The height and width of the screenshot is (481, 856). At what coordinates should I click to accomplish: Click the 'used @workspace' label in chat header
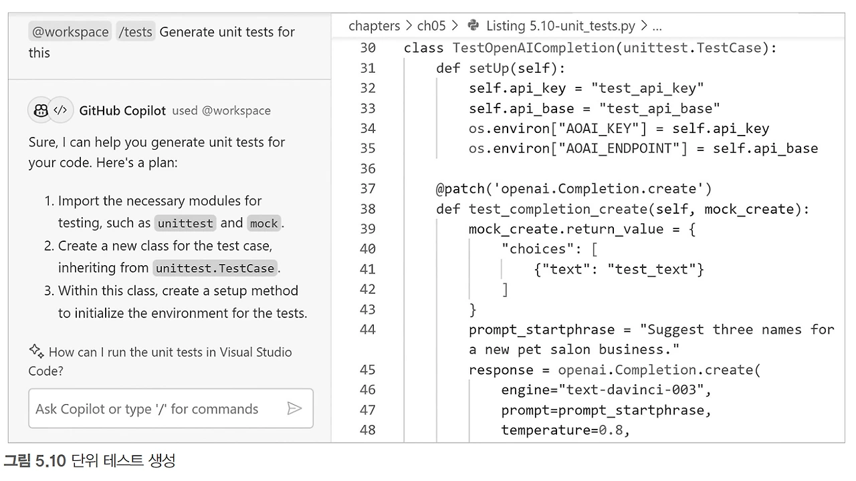(x=221, y=110)
